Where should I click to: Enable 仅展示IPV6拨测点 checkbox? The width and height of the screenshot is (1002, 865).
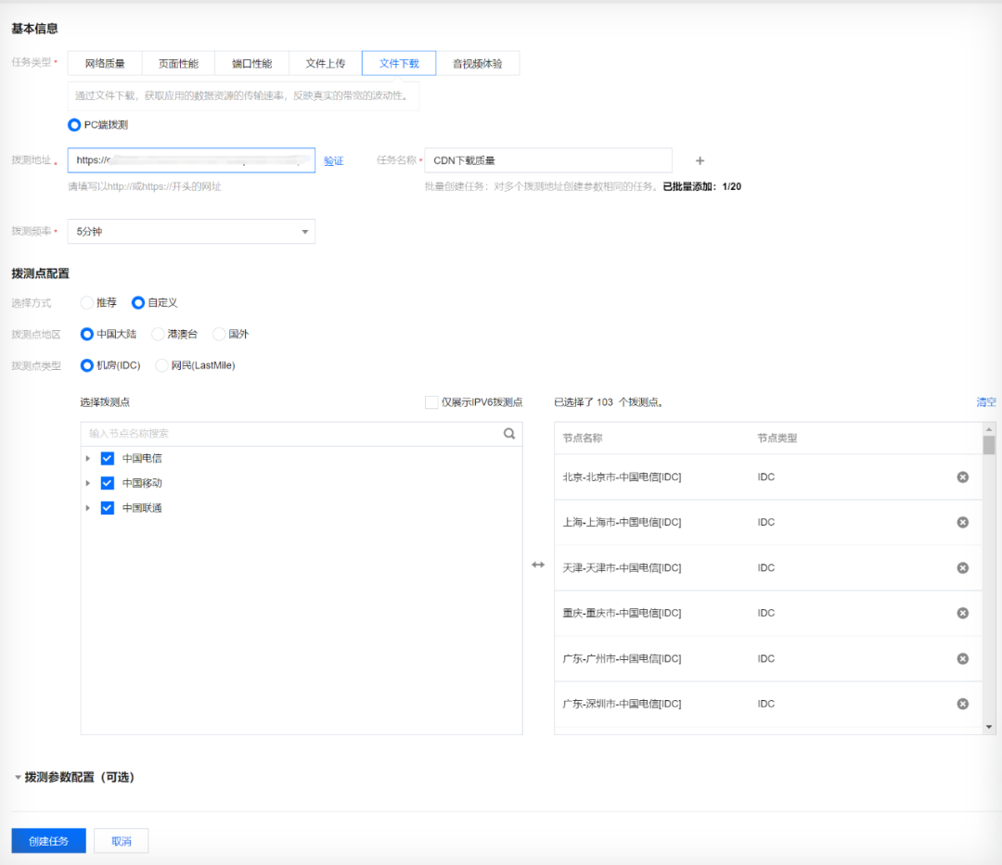click(431, 402)
